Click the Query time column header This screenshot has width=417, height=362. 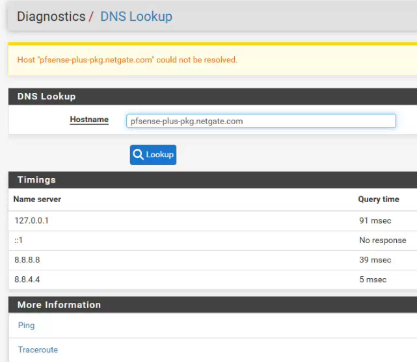[x=379, y=199]
